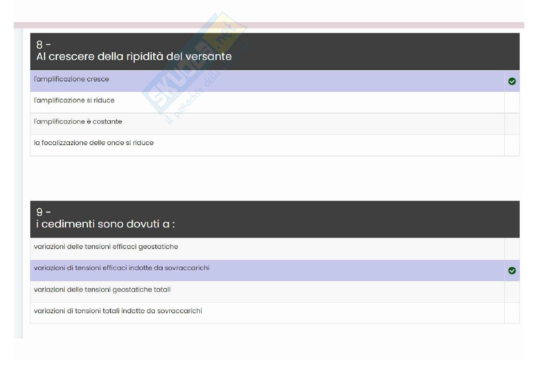Select answer 'l'amplificazione si riduce'
The width and height of the screenshot is (538, 380).
(x=74, y=100)
